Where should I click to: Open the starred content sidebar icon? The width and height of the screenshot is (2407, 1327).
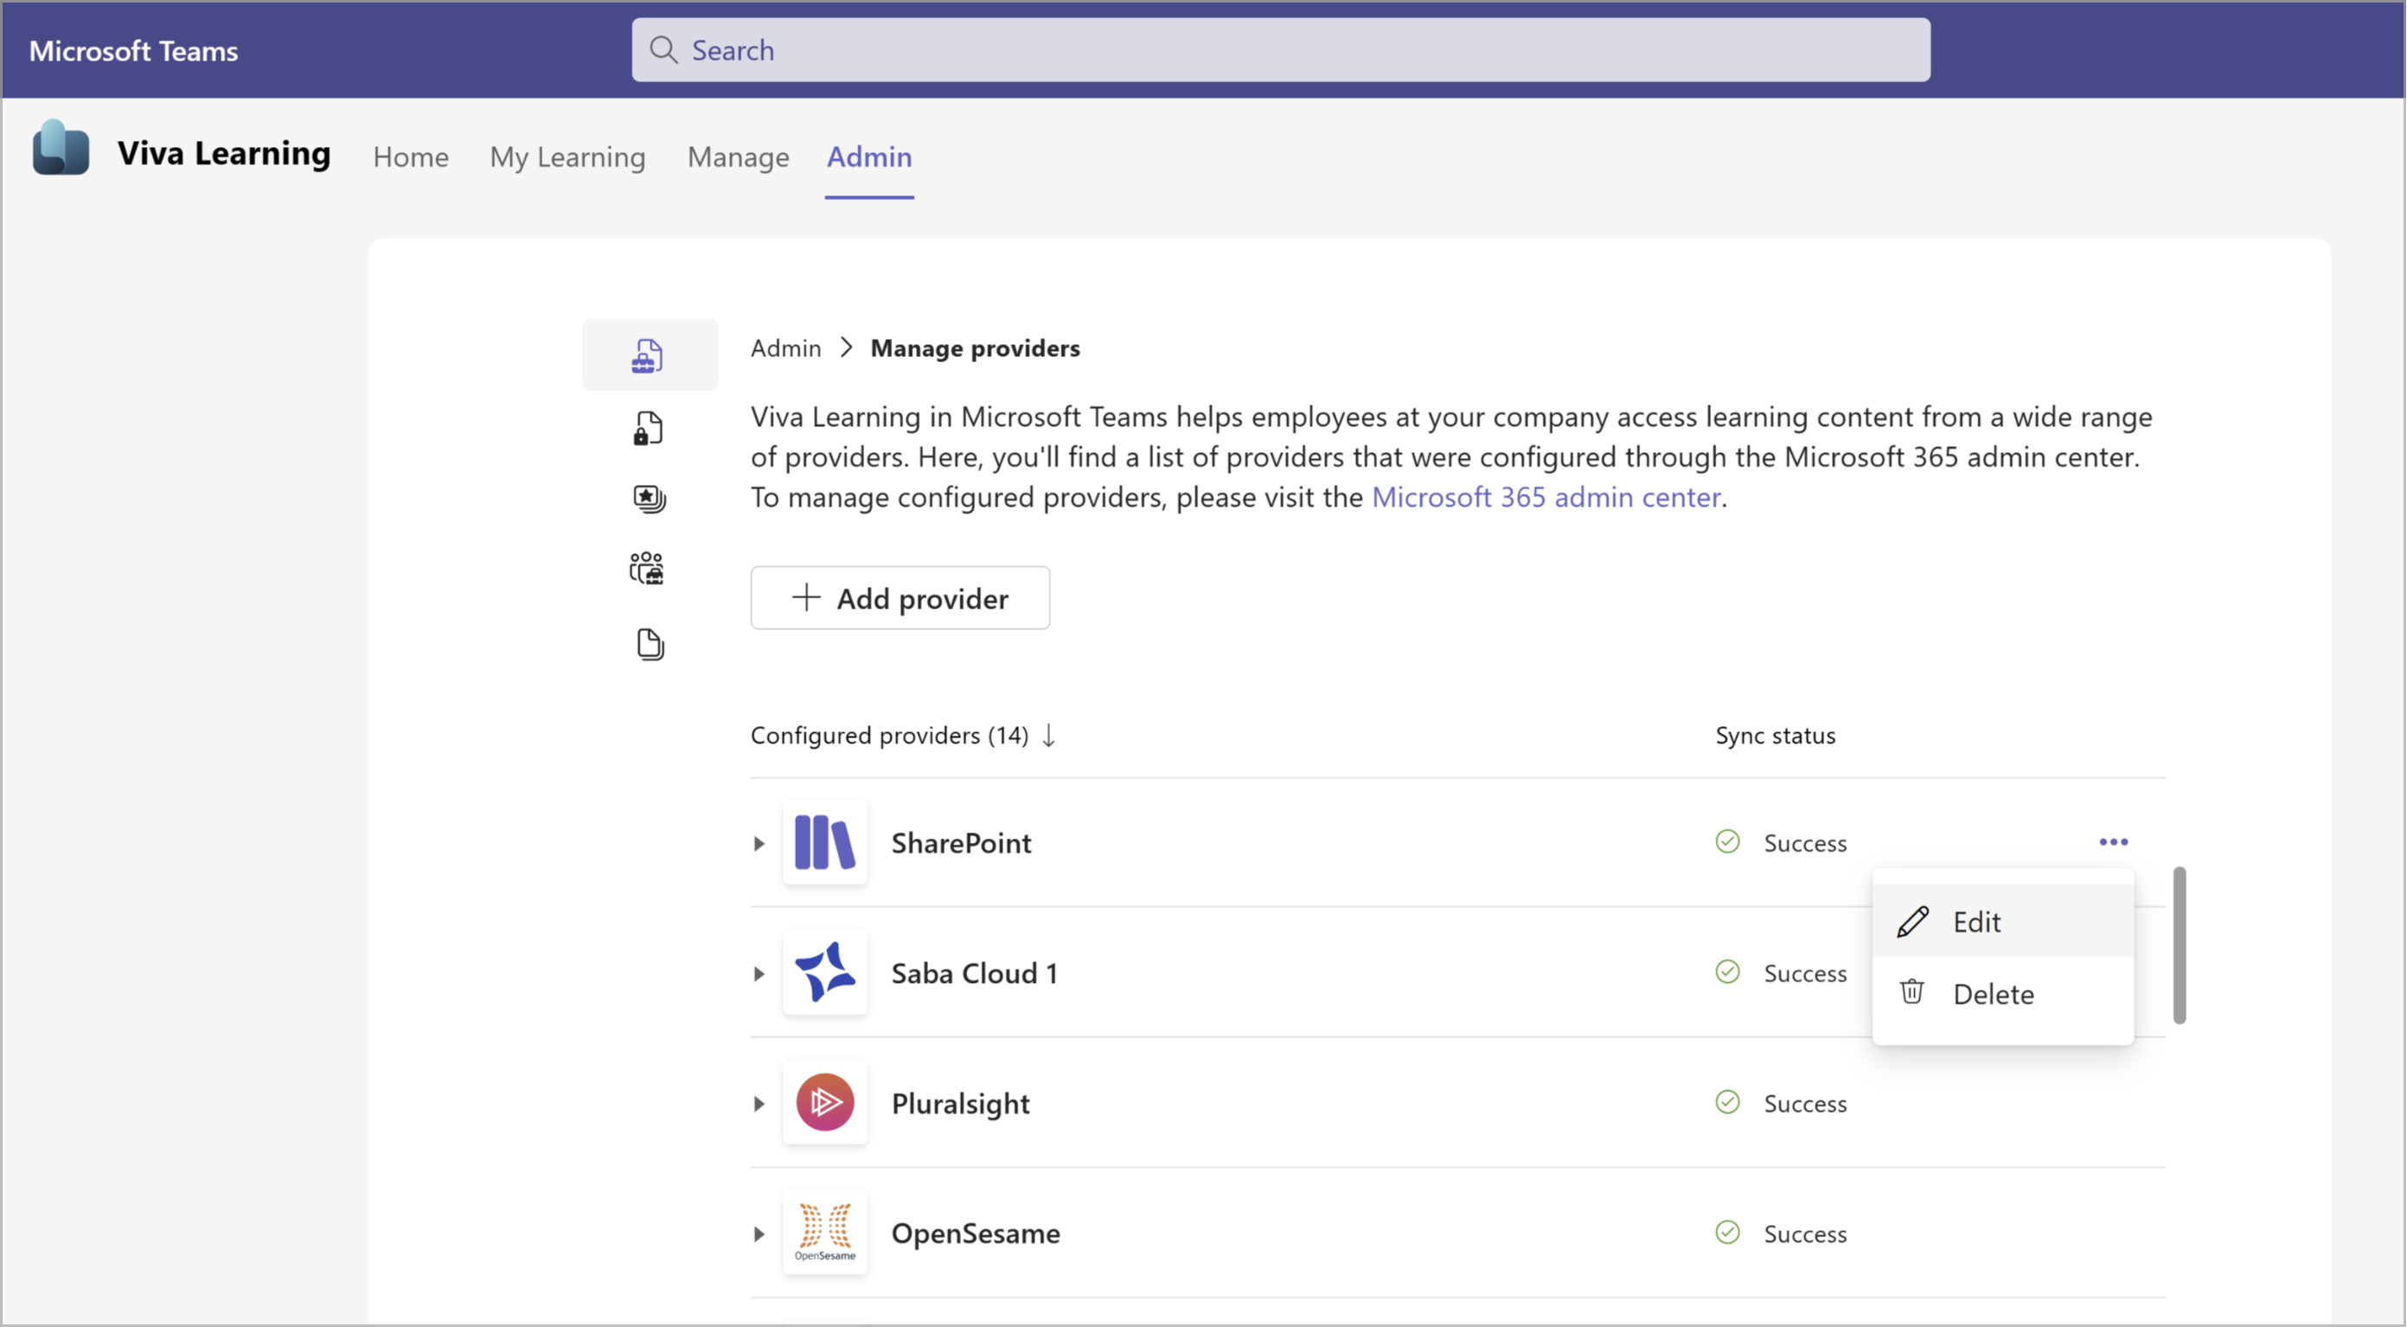point(649,499)
